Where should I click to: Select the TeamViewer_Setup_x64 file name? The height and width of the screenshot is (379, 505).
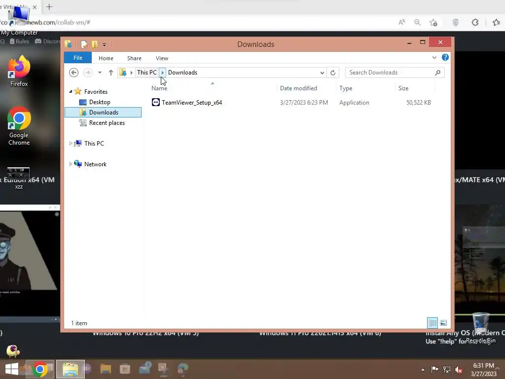tap(192, 103)
